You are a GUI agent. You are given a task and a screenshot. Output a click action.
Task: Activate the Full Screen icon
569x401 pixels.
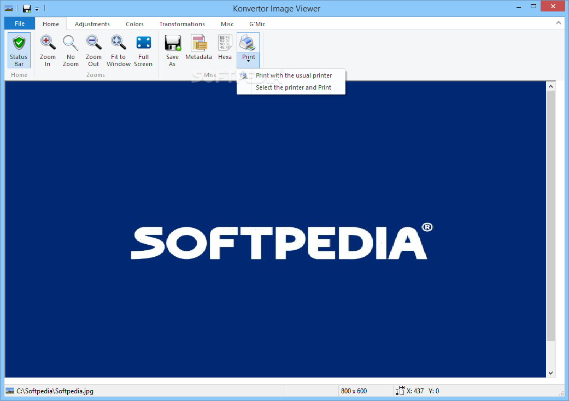click(x=143, y=43)
